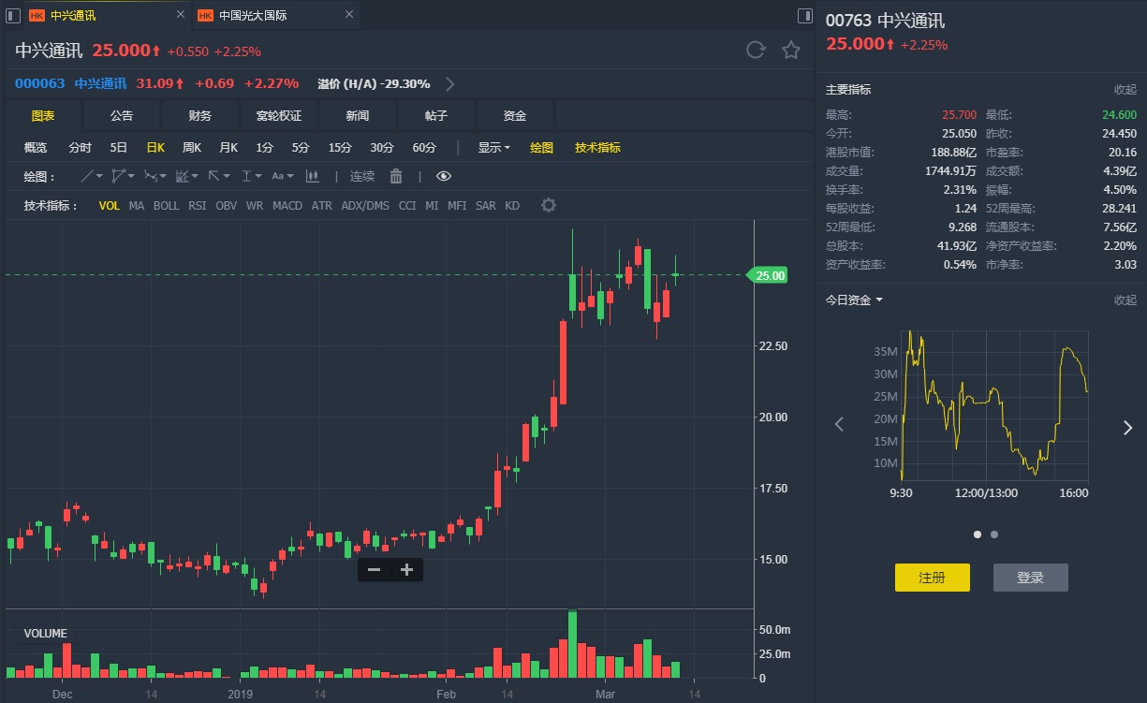This screenshot has width=1147, height=703.
Task: Toggle the left sidebar panel icon
Action: pos(13,15)
